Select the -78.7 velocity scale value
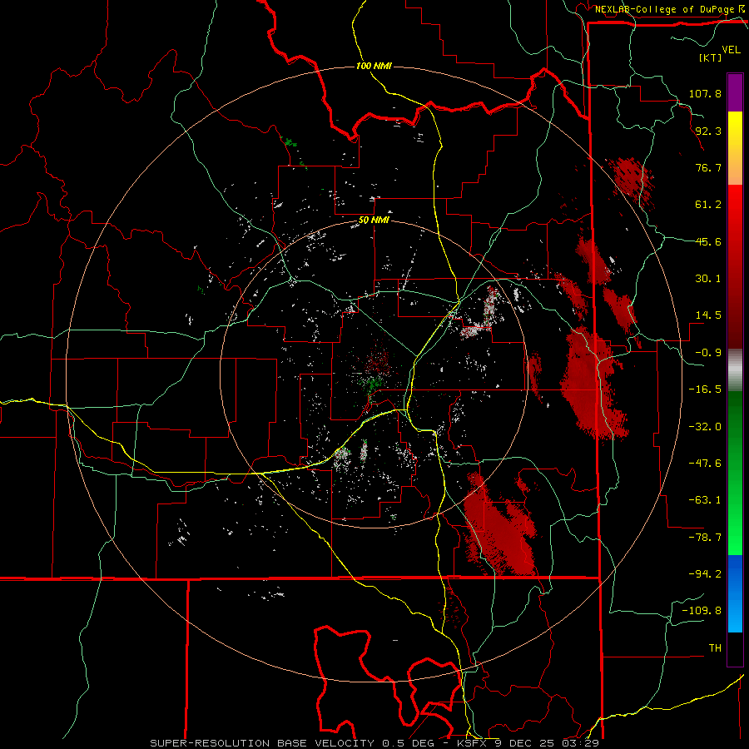This screenshot has width=749, height=749. 705,538
